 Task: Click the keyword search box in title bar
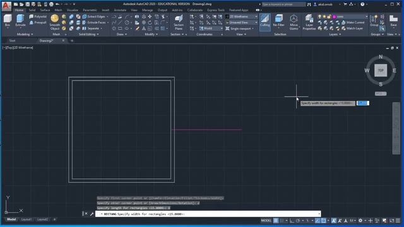tap(283, 4)
